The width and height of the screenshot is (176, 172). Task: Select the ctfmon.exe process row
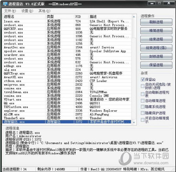tap(67, 81)
